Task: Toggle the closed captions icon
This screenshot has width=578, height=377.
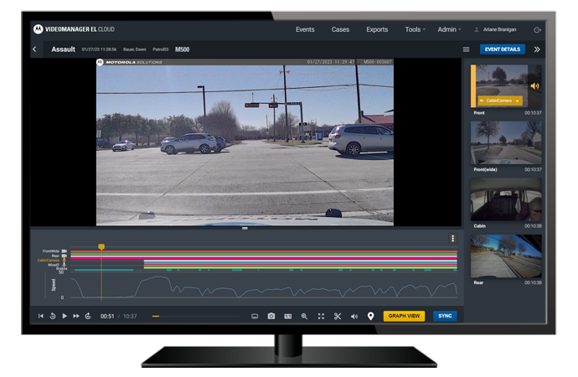Action: (287, 317)
